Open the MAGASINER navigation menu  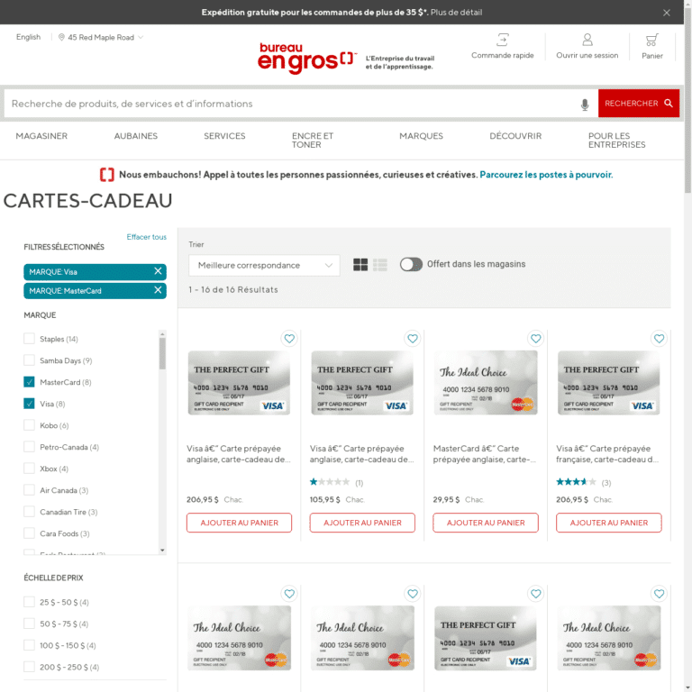(41, 136)
